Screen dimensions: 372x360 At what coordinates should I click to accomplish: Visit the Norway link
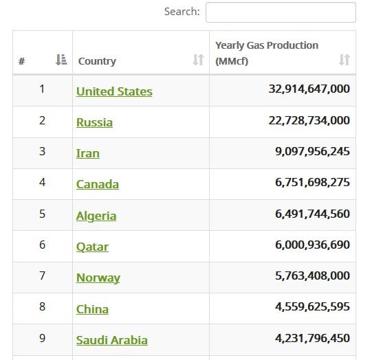98,278
